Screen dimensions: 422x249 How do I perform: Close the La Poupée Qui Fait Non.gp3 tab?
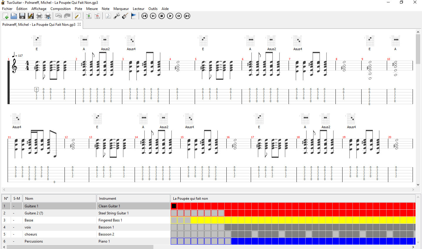tap(79, 25)
